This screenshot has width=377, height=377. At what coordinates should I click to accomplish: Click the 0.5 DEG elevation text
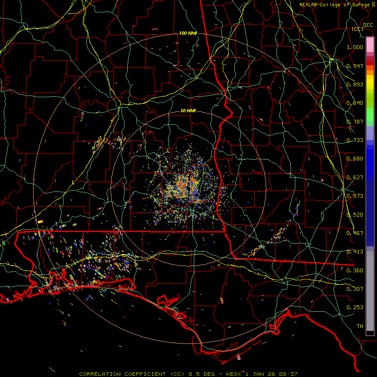(x=202, y=374)
